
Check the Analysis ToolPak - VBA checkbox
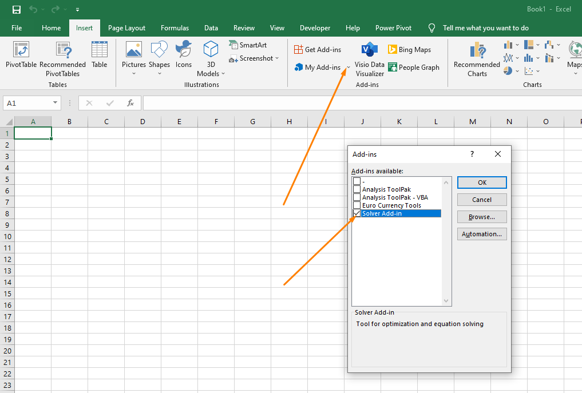(357, 197)
